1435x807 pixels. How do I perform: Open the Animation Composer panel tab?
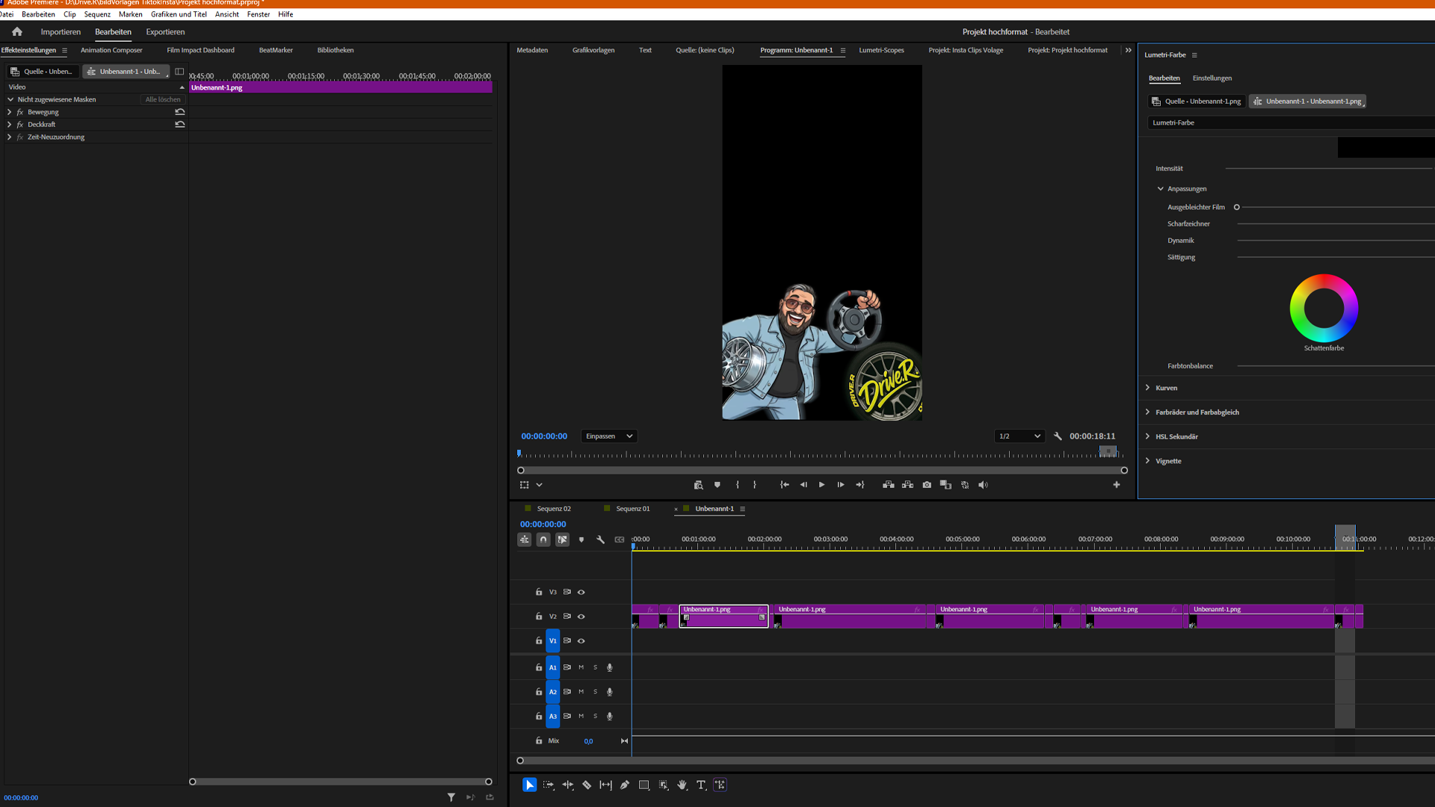pos(111,50)
